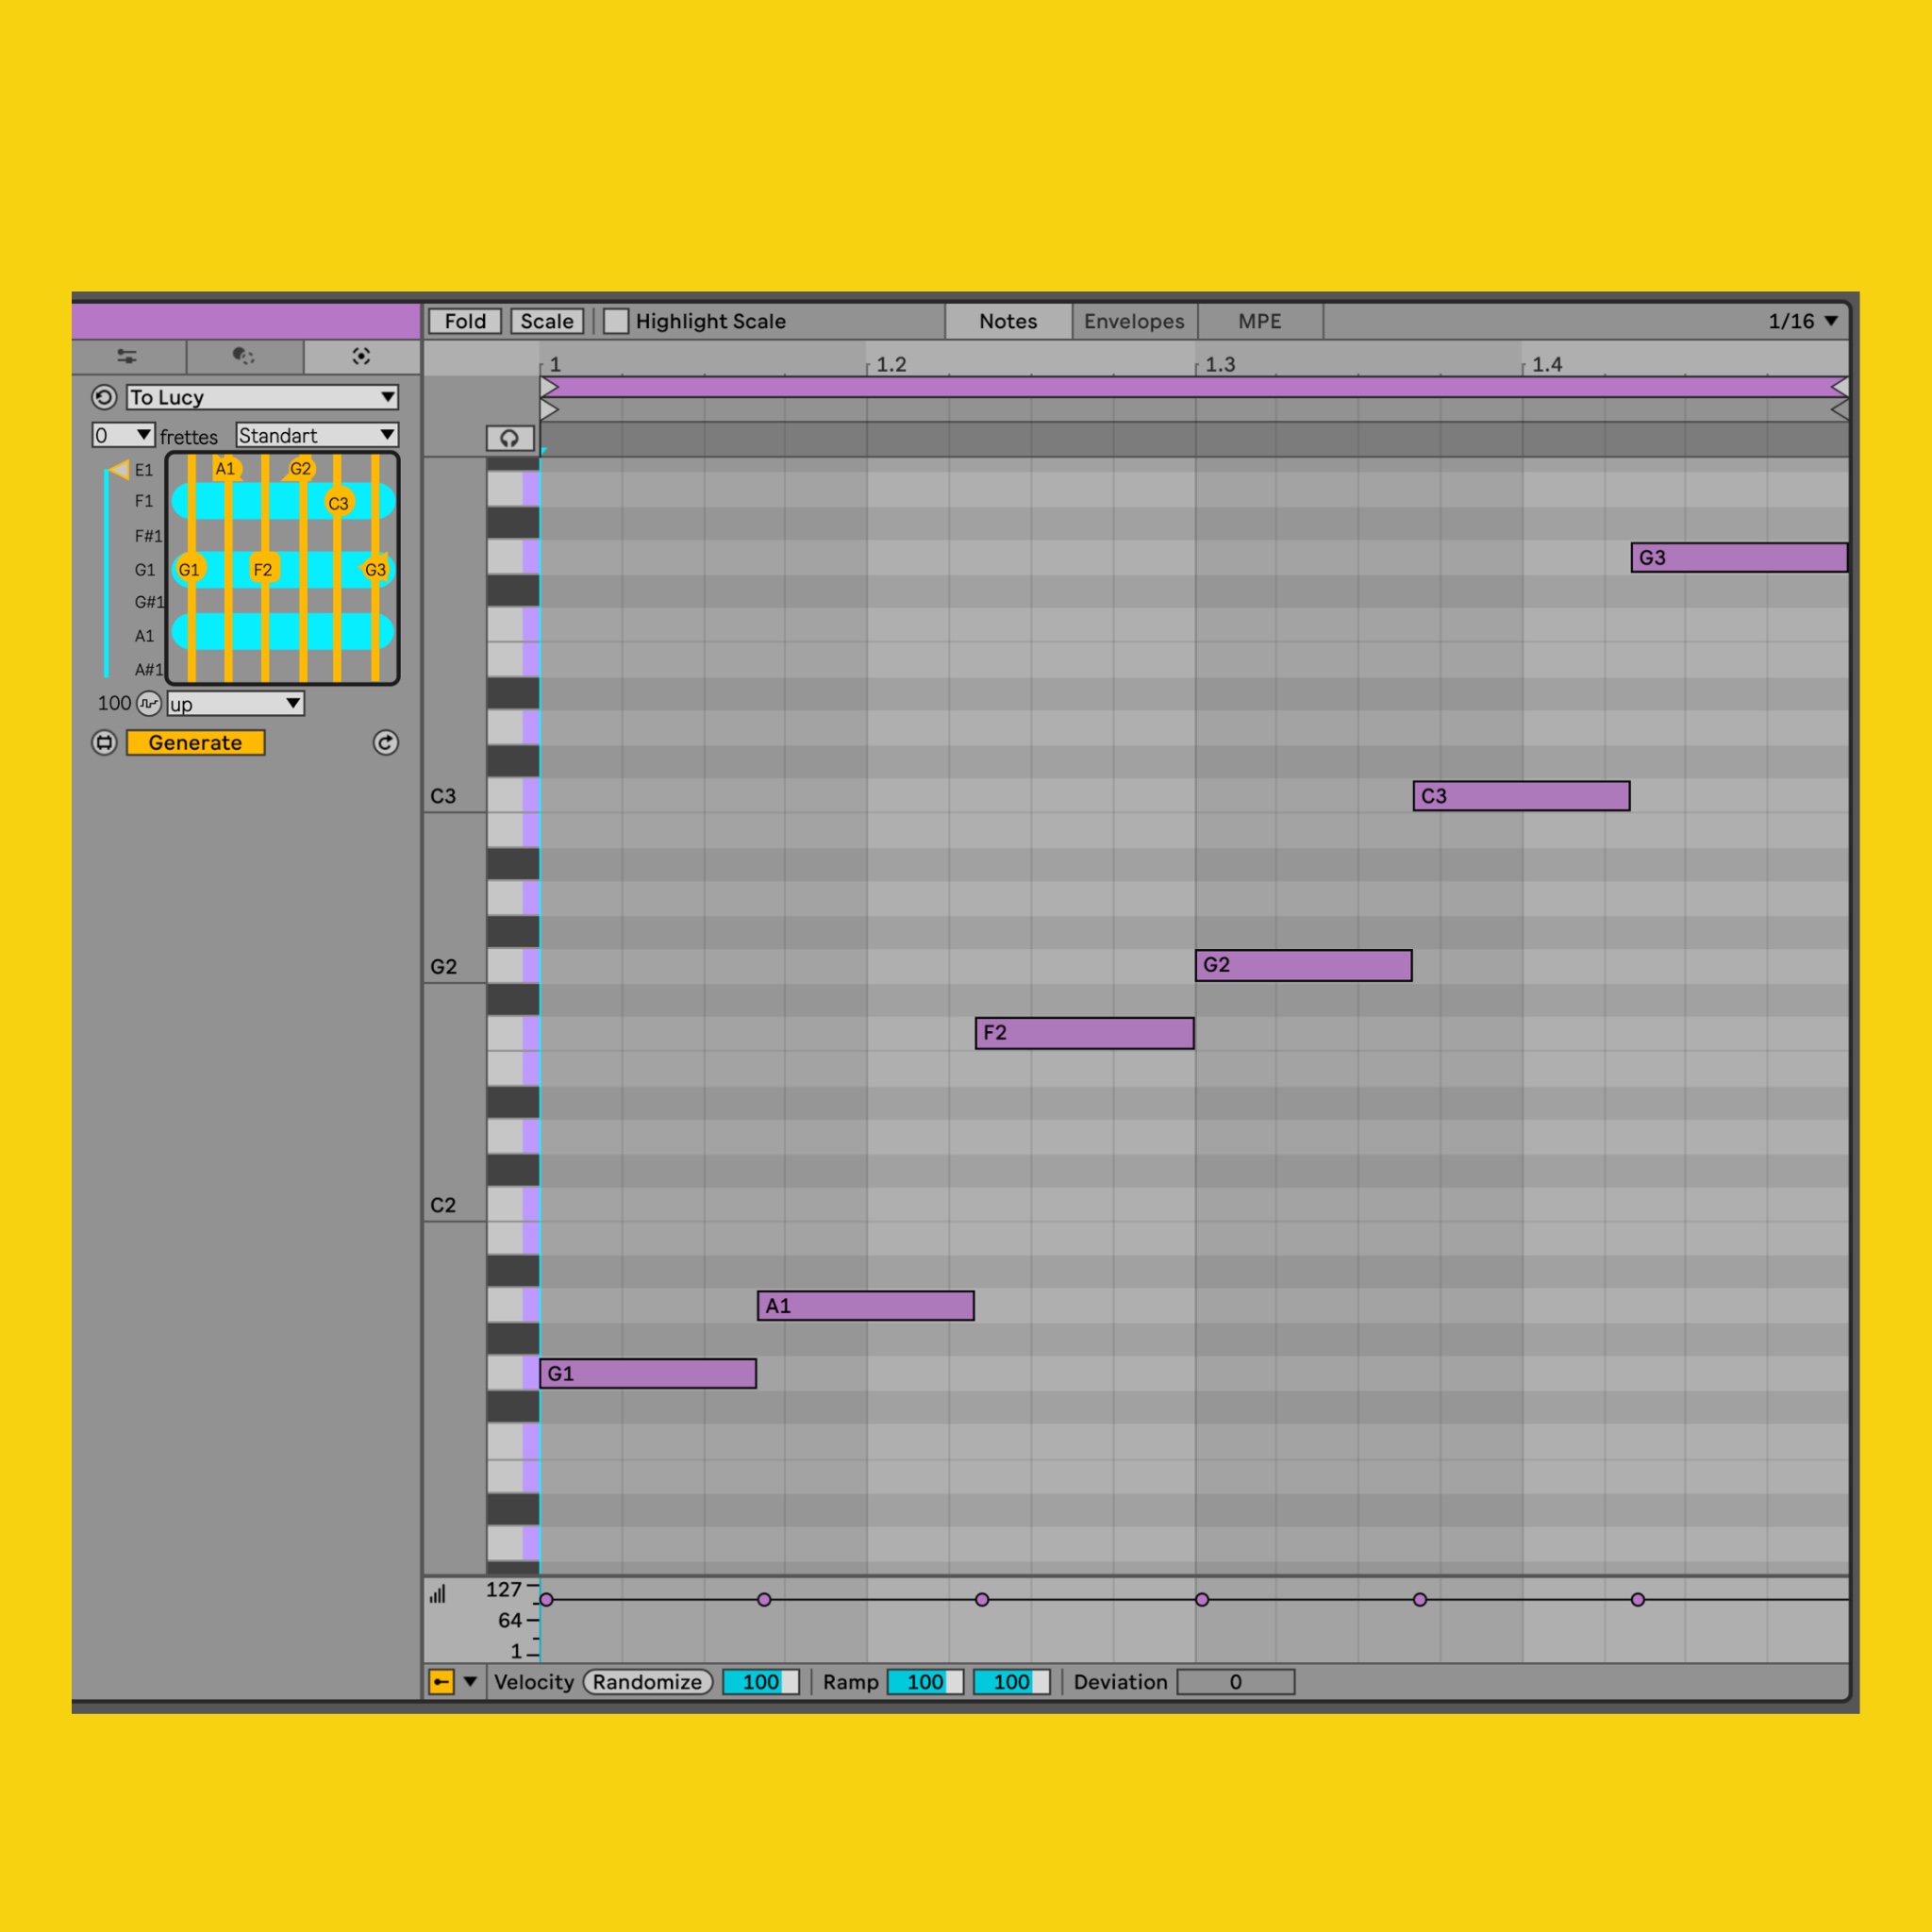Screen dimensions: 1932x1932
Task: Toggle the Scale button
Action: 547,321
